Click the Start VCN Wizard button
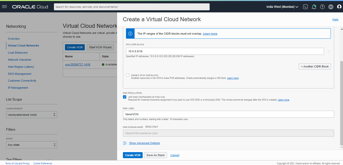The height and width of the screenshot is (165, 343). coord(100,47)
